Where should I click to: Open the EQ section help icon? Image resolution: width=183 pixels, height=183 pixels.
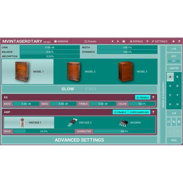(153, 97)
